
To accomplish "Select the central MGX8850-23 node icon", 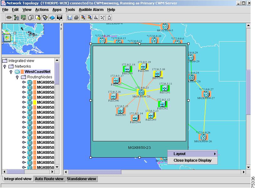I will coord(141,92).
